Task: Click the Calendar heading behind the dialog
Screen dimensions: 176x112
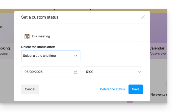Action: [157, 48]
